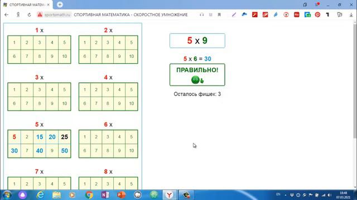This screenshot has width=357, height=200.
Task: Go back with the browser back arrow
Action: (6, 15)
